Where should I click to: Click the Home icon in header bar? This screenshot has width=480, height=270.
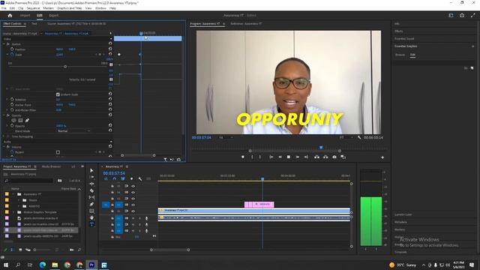[10, 15]
